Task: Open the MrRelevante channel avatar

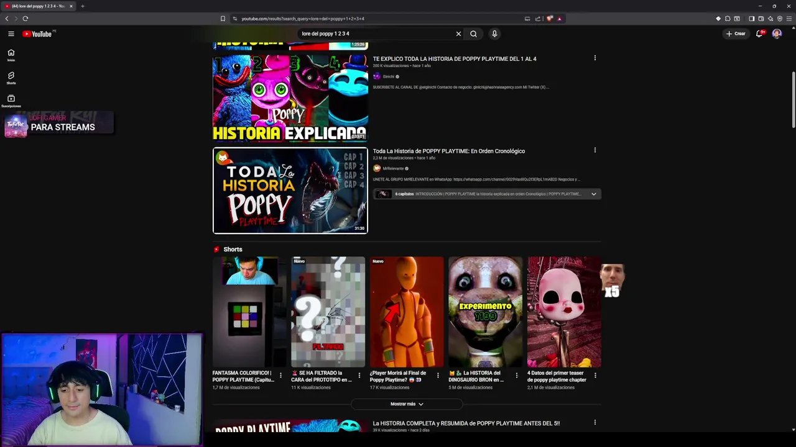Action: coord(376,168)
